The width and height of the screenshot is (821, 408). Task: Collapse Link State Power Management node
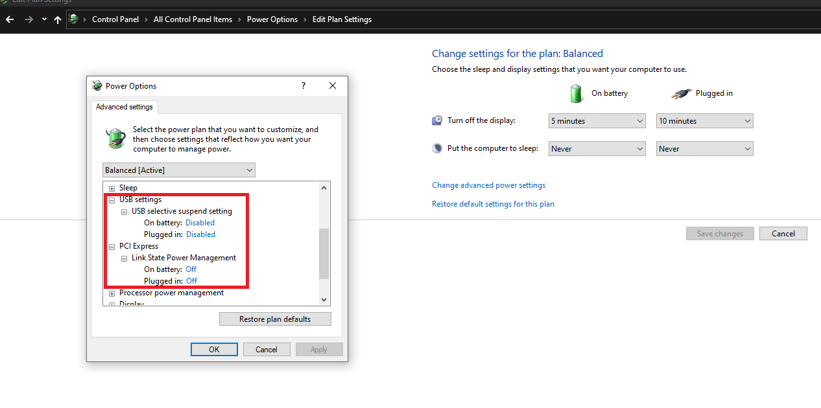[125, 258]
